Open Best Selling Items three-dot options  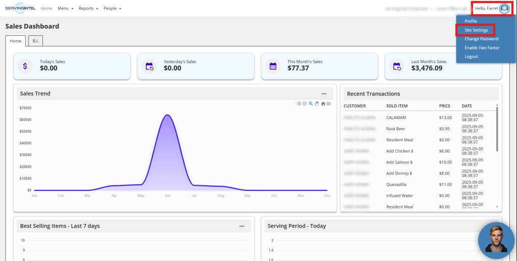(242, 226)
